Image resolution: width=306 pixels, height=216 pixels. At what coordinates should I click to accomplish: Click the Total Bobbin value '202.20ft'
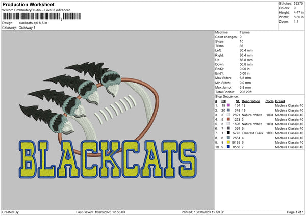point(246,92)
